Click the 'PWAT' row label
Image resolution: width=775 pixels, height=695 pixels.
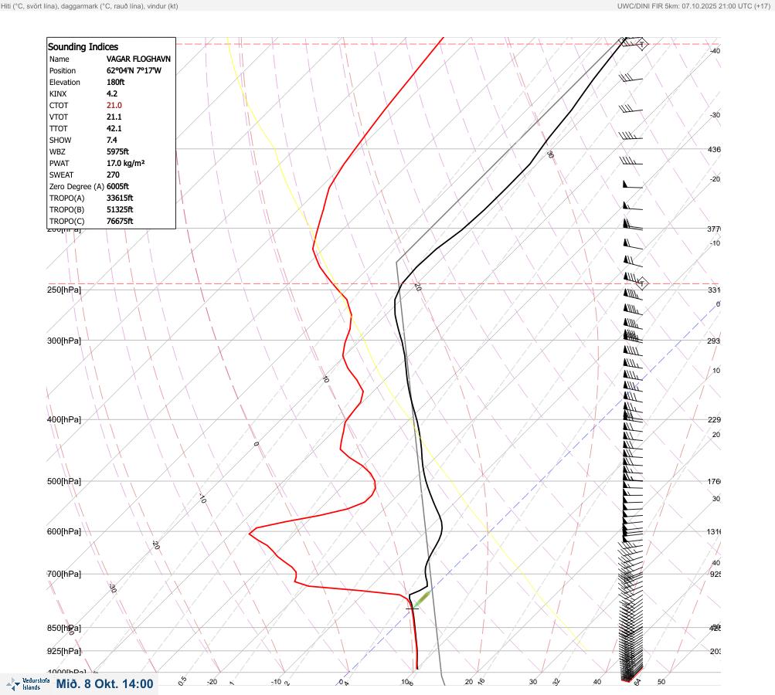coord(59,163)
